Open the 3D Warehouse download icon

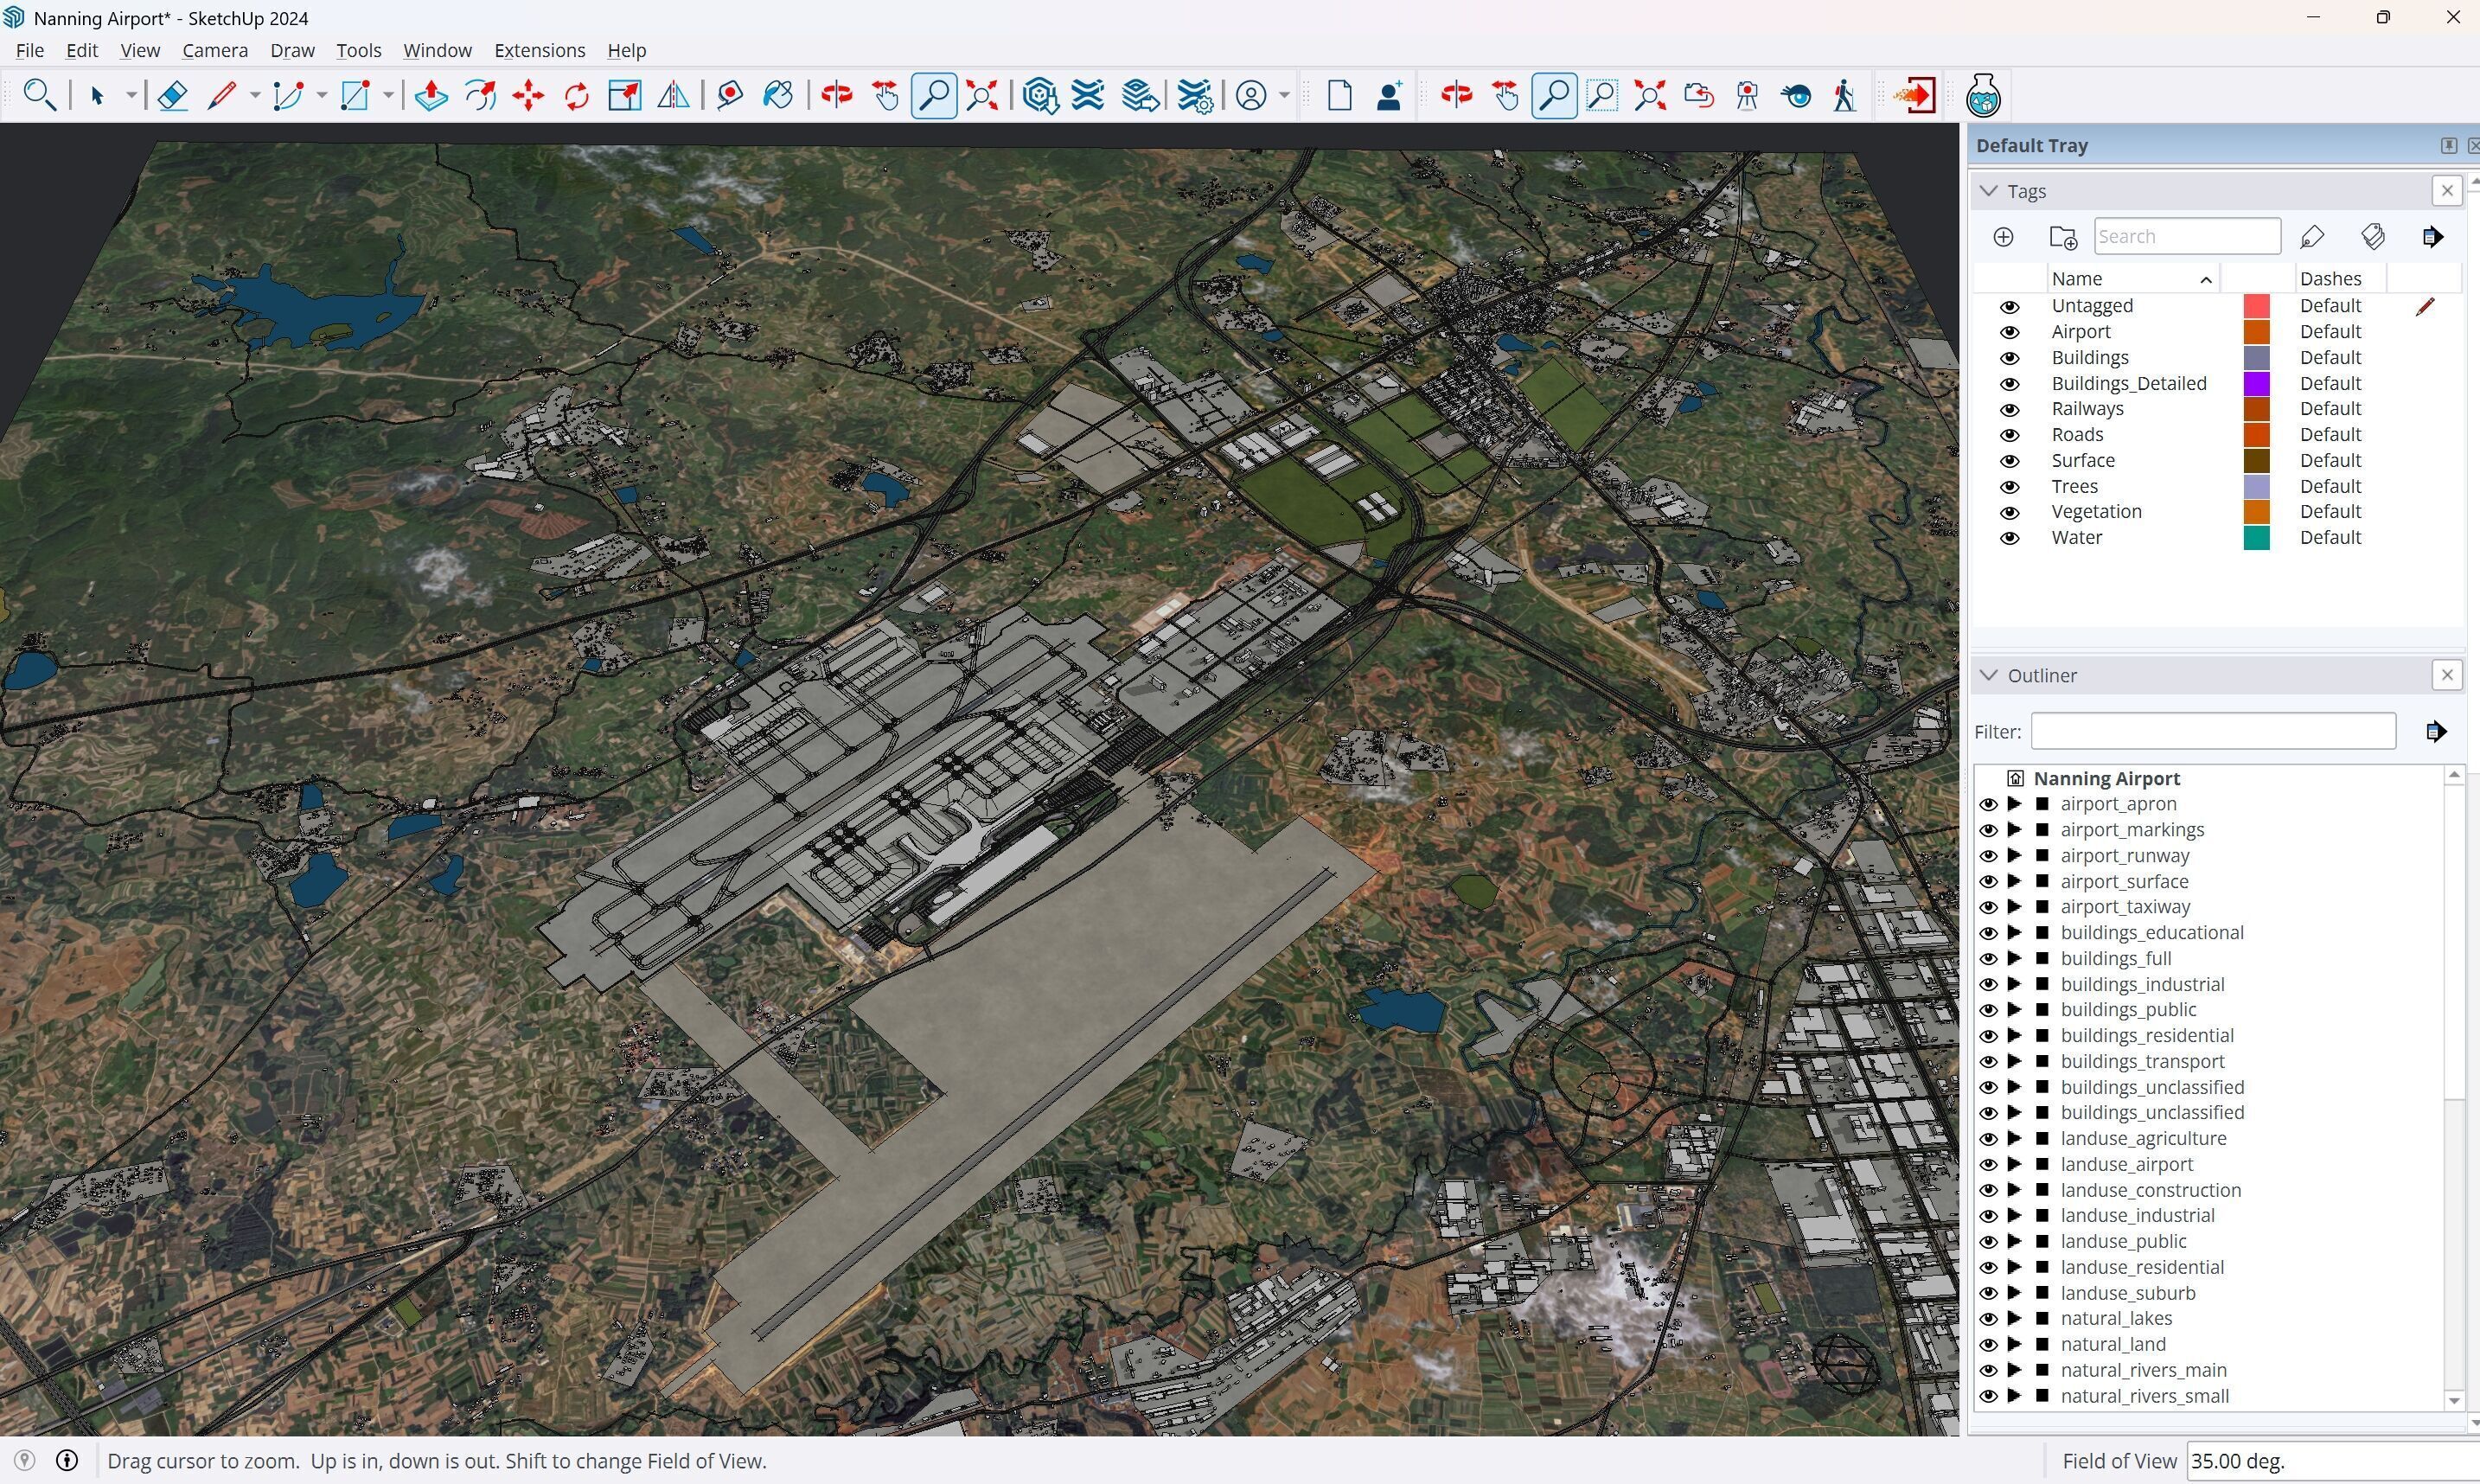point(1040,95)
